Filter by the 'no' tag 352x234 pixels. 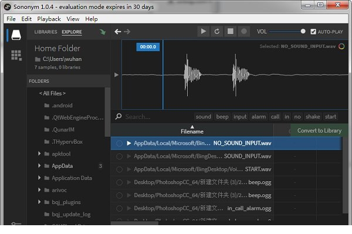tap(297, 117)
